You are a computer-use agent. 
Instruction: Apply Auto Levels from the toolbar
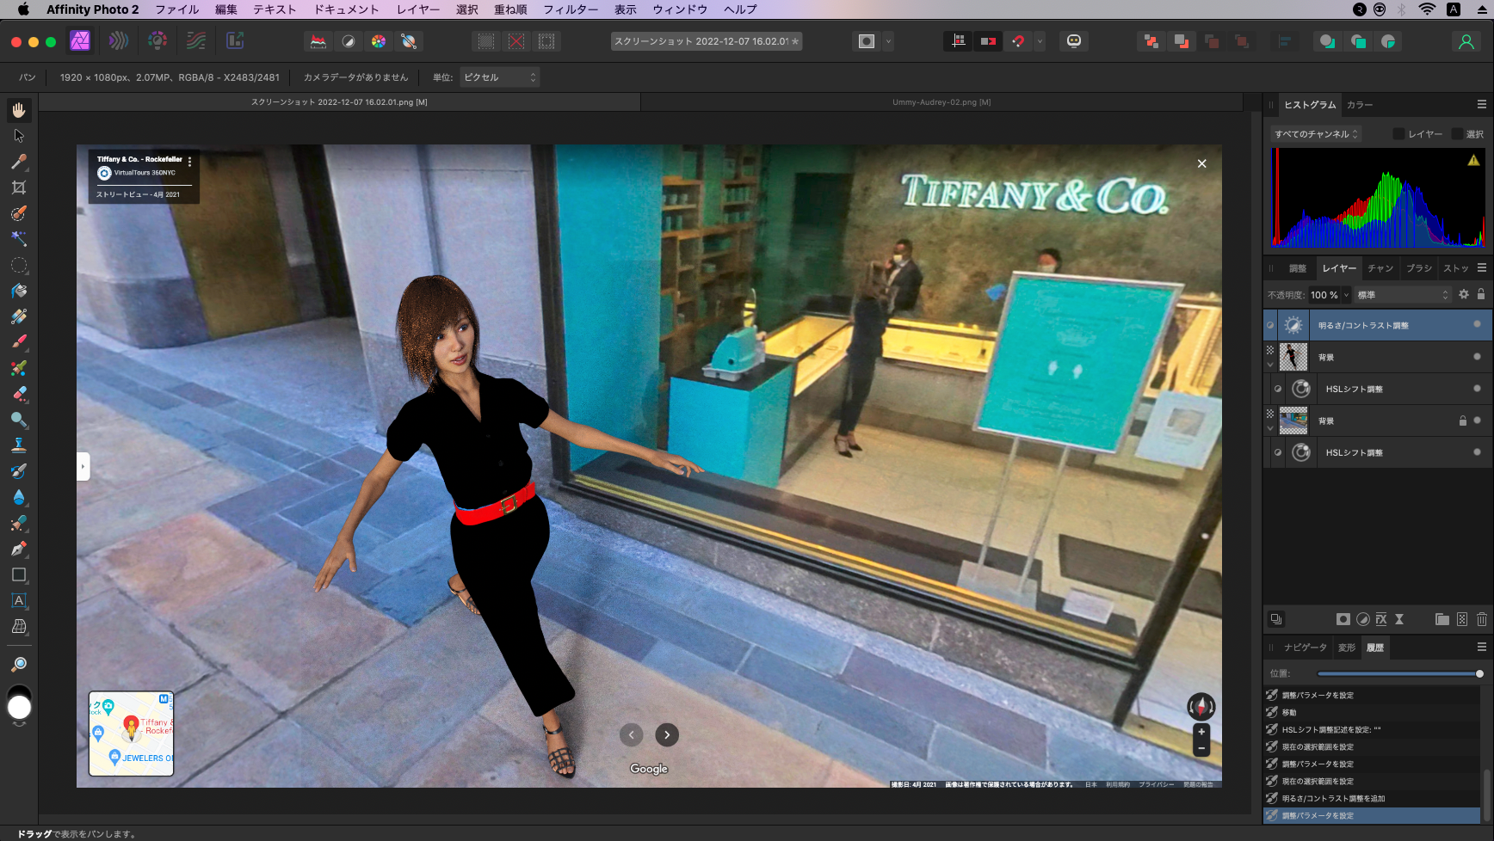318,41
